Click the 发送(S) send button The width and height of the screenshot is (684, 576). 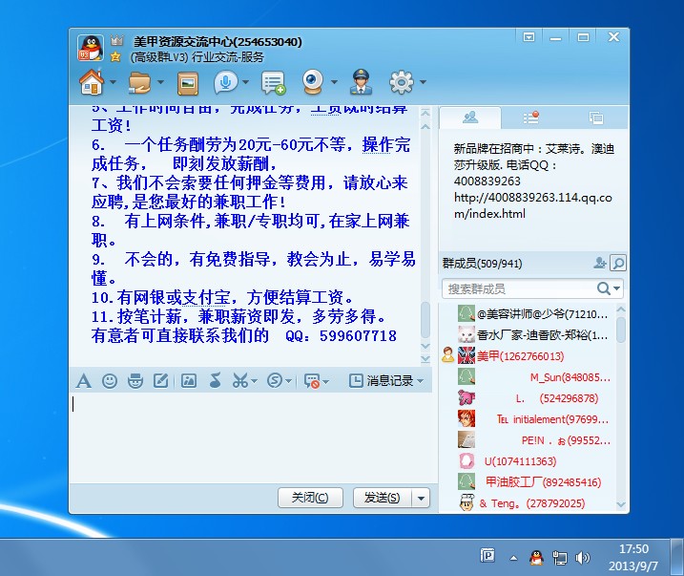pos(382,498)
